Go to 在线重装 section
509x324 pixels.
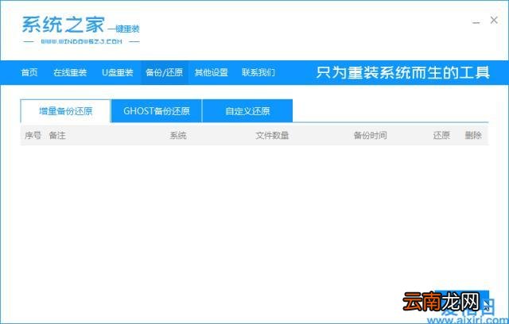(x=70, y=72)
